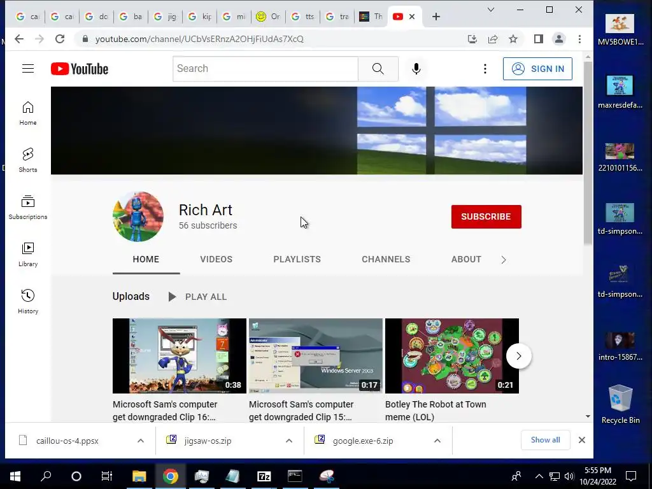
Task: Reload the page
Action: click(60, 39)
